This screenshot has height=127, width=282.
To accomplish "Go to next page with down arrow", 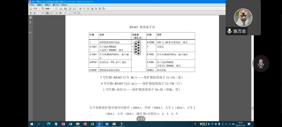I will 34,13.
